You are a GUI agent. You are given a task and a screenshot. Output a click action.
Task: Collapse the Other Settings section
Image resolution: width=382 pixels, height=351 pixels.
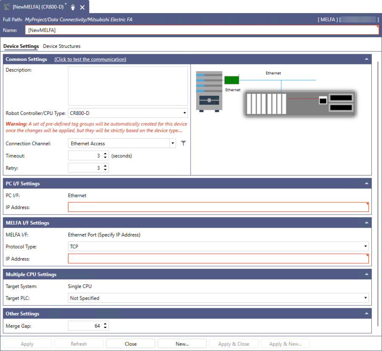(x=366, y=314)
